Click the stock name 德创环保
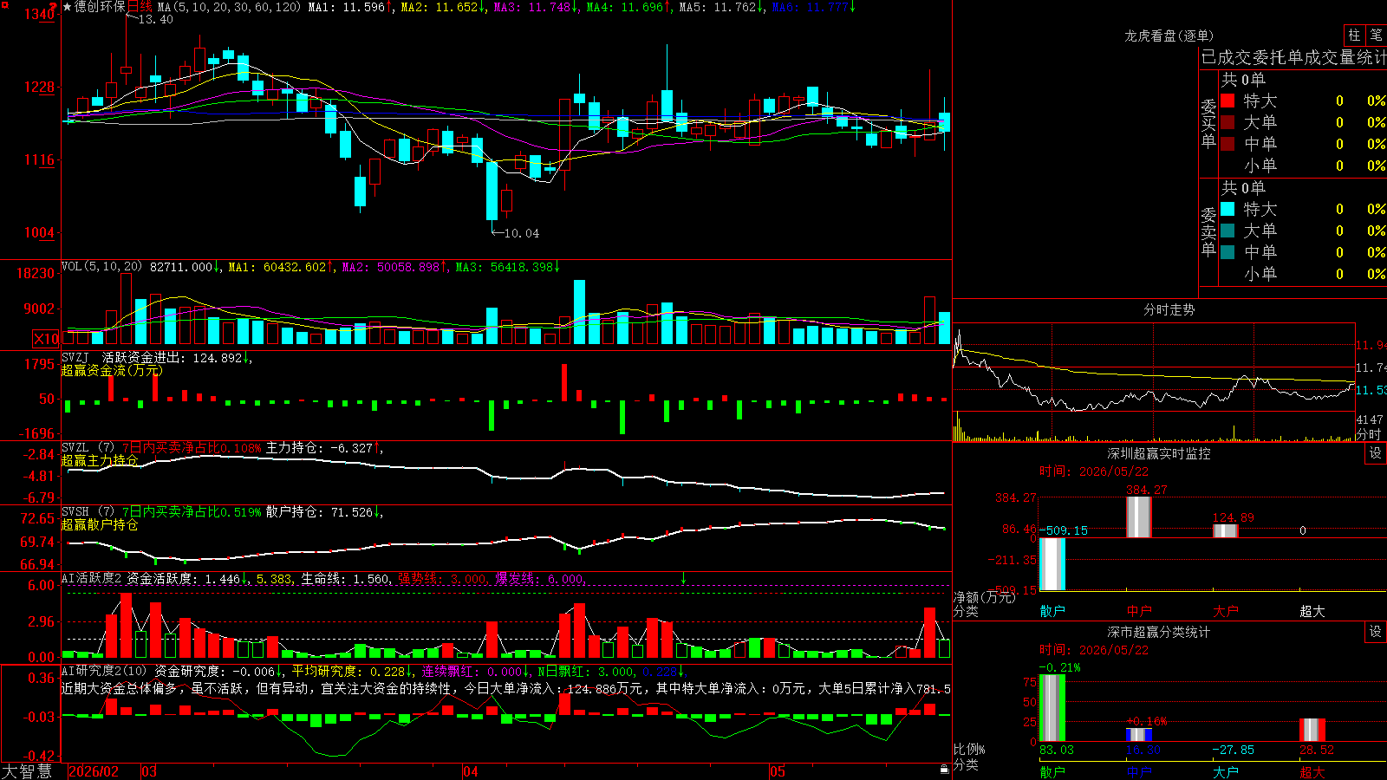The height and width of the screenshot is (780, 1387). [100, 7]
